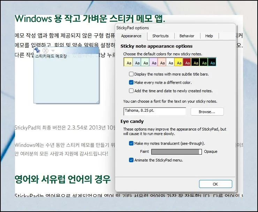Turn off Animate the StickyPad menu

[x=131, y=160]
